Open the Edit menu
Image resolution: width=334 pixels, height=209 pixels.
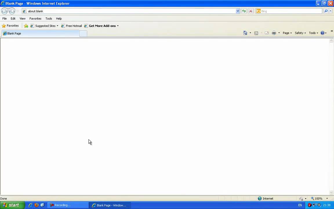coord(13,19)
